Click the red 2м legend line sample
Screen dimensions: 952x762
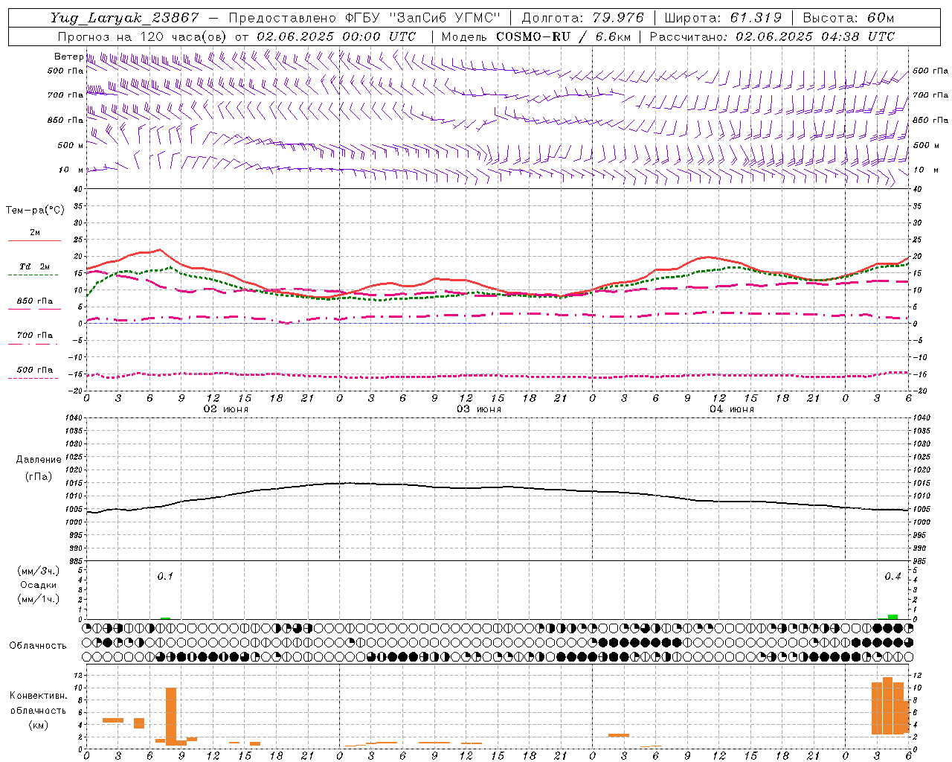click(34, 240)
